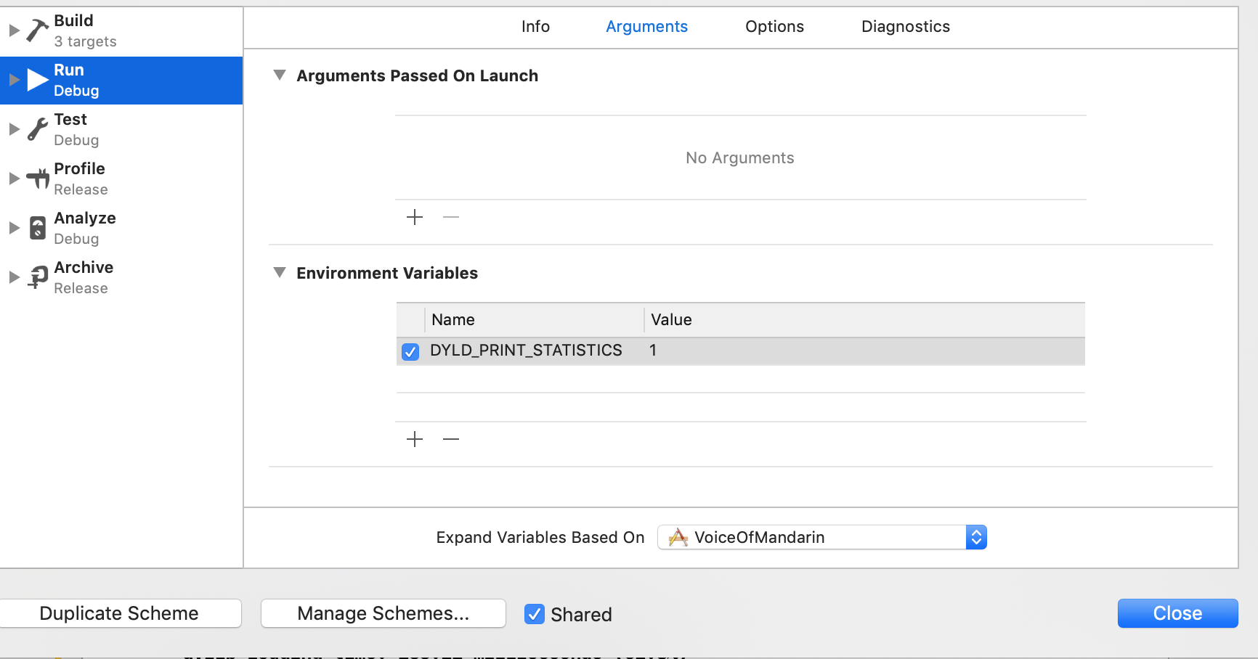Click the Test wrench icon
Image resolution: width=1258 pixels, height=659 pixels.
coord(37,129)
